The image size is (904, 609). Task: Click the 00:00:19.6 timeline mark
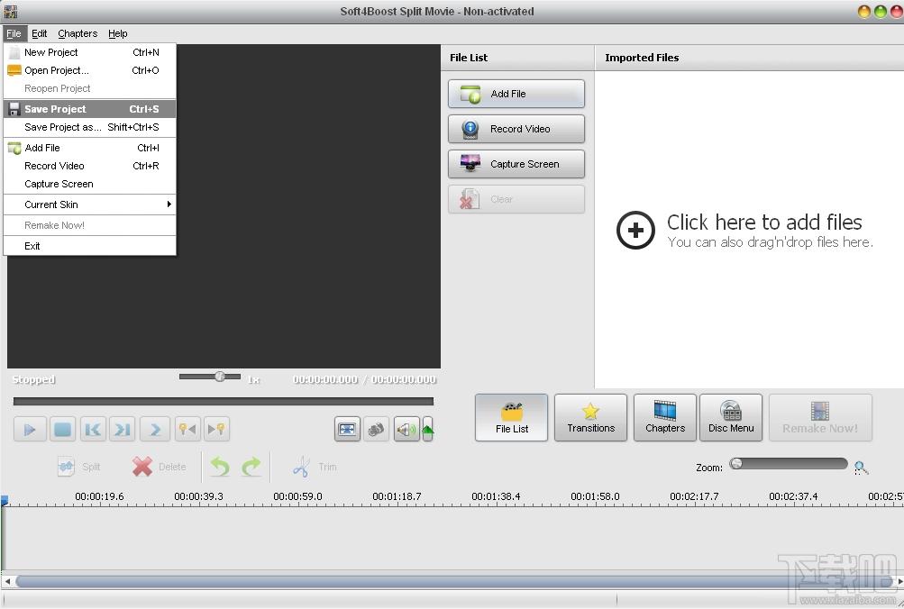[99, 496]
